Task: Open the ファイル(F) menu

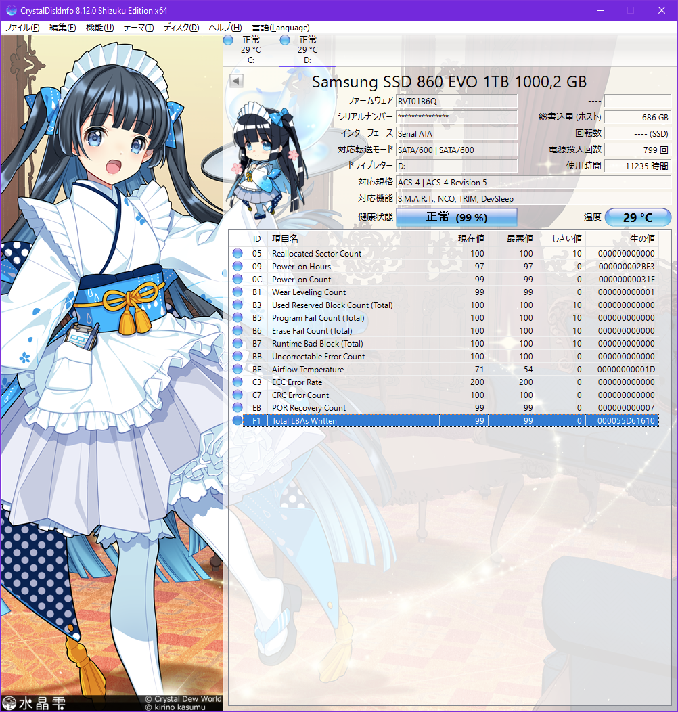Action: (22, 28)
